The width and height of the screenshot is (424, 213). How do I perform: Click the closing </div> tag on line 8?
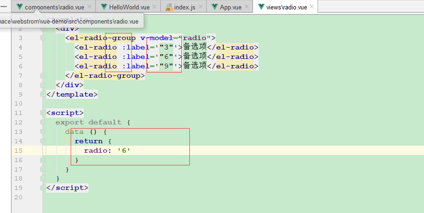tap(70, 85)
